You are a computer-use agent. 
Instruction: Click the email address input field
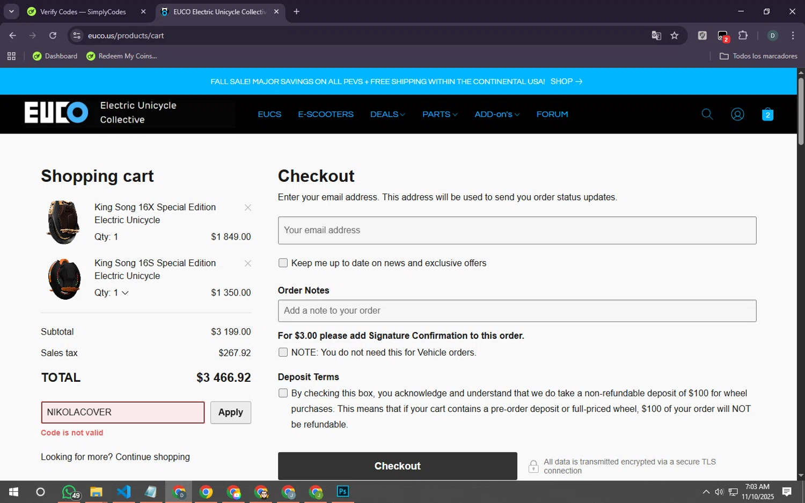click(517, 231)
